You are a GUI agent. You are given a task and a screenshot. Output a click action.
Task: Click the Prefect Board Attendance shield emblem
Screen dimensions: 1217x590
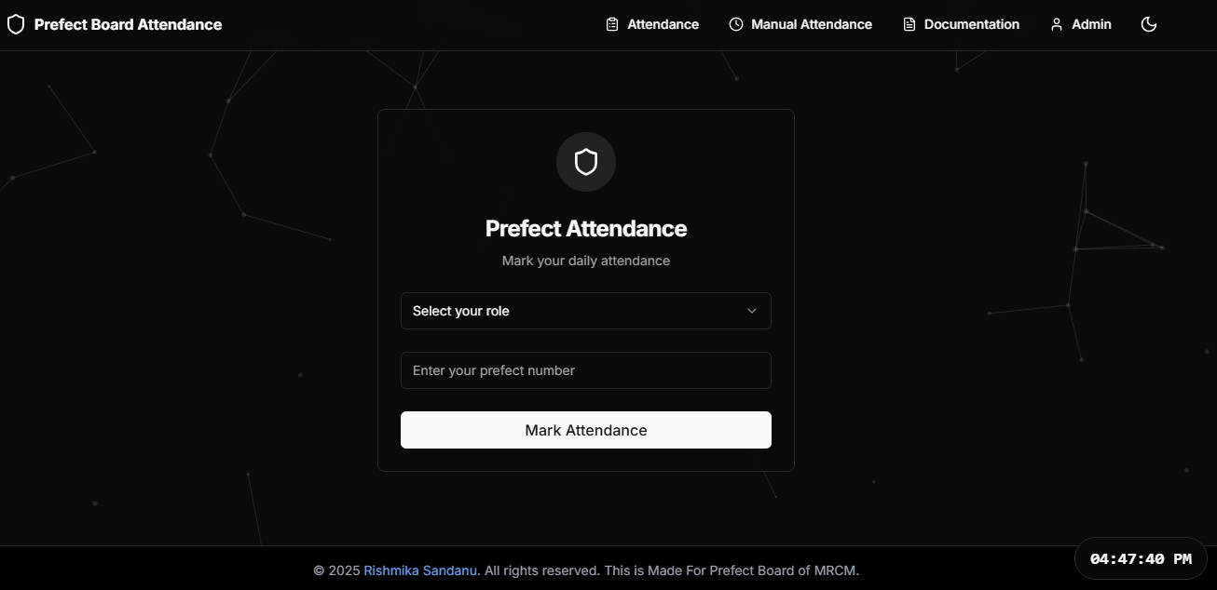tap(16, 23)
